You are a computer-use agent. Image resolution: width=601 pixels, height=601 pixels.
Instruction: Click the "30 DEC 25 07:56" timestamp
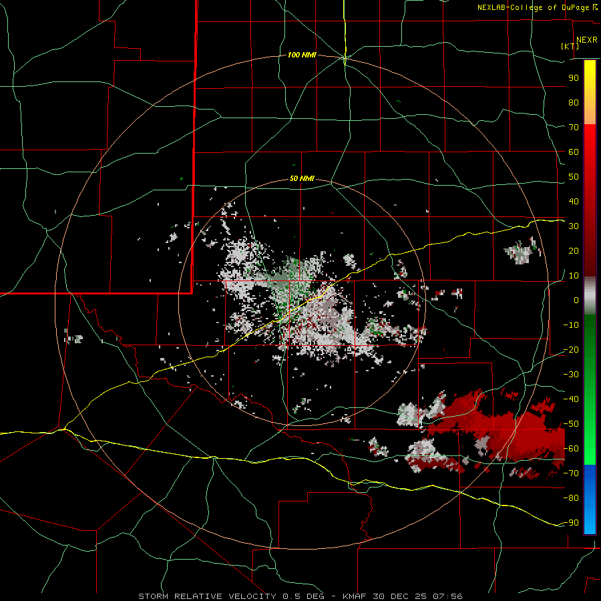(417, 596)
